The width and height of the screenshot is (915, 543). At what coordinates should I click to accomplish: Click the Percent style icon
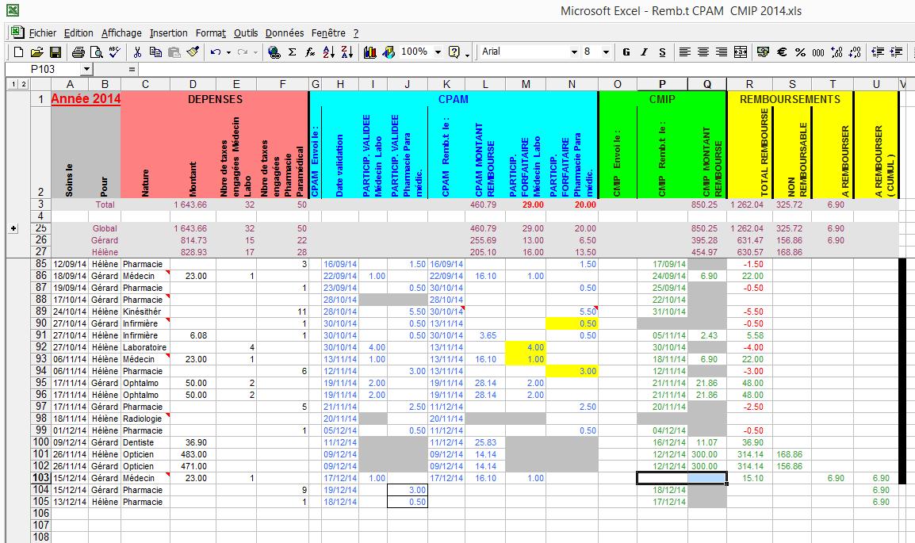click(800, 52)
